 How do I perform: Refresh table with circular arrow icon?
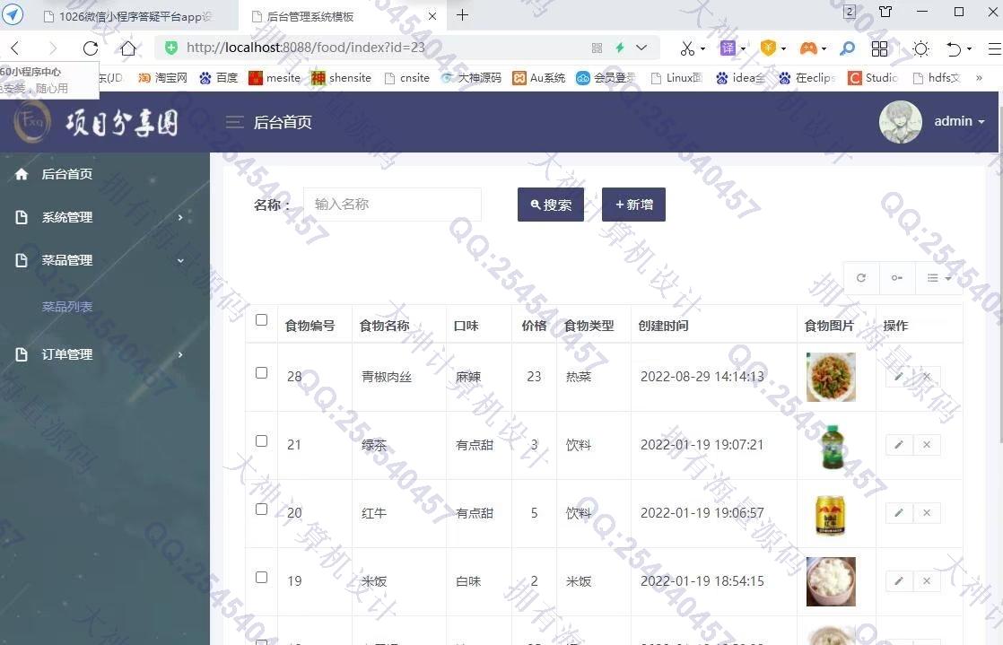861,278
